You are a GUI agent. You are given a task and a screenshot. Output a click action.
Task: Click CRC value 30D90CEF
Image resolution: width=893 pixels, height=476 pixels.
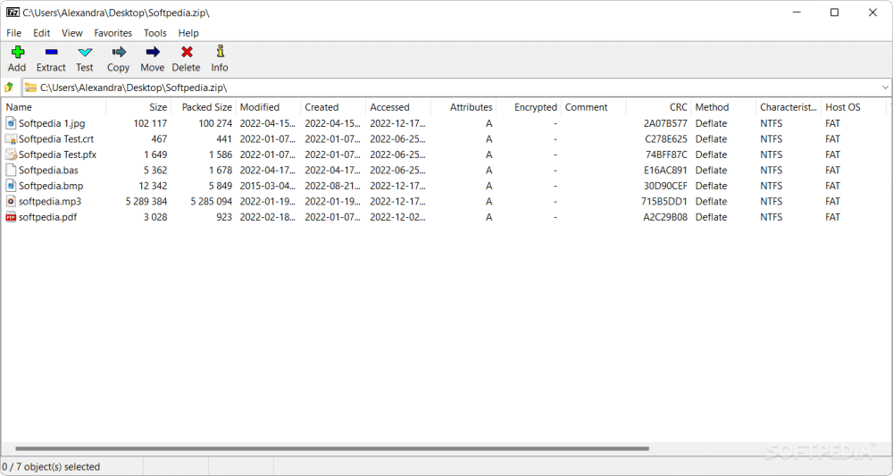[666, 186]
